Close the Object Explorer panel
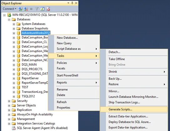170x131 pixels. coord(76,3)
